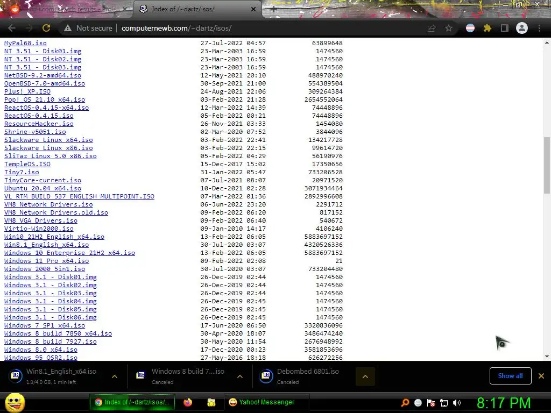The width and height of the screenshot is (551, 413).
Task: Launch Firefox from the taskbar
Action: click(x=188, y=402)
